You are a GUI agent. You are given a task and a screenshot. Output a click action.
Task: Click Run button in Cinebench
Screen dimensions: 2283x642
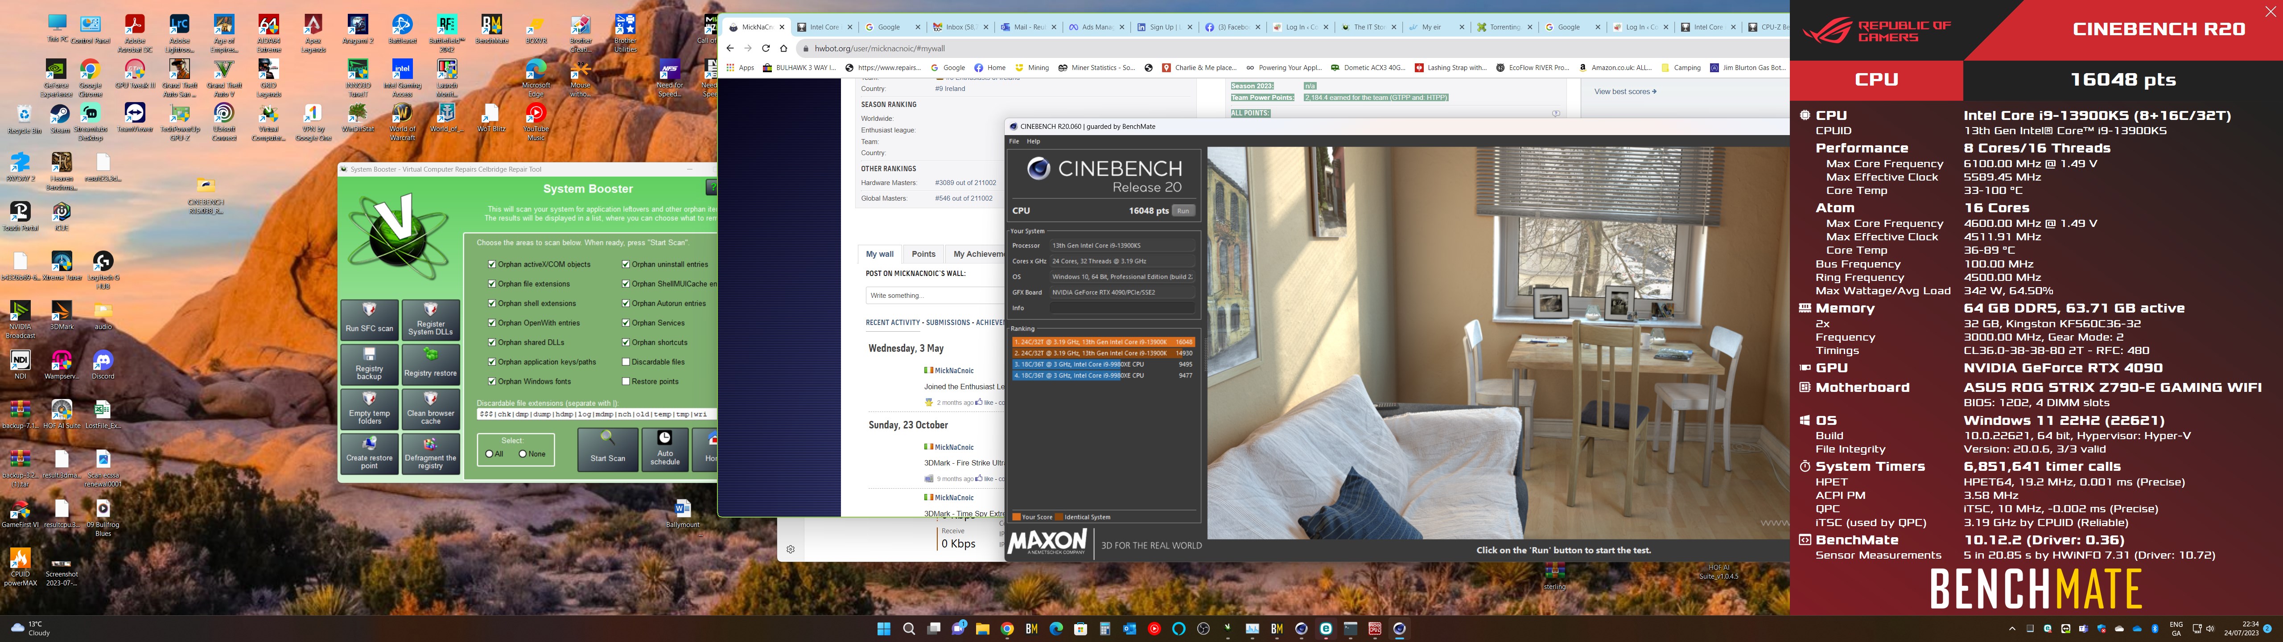pyautogui.click(x=1183, y=211)
